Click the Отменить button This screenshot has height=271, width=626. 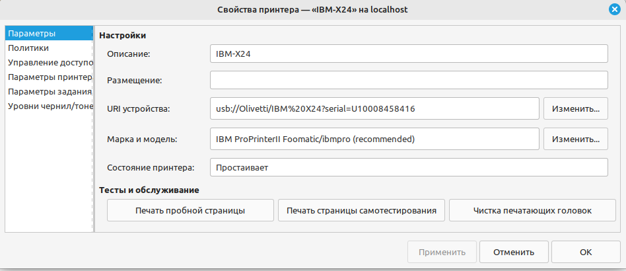tap(514, 252)
